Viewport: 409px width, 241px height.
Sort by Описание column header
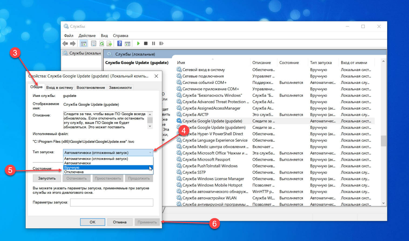point(264,63)
